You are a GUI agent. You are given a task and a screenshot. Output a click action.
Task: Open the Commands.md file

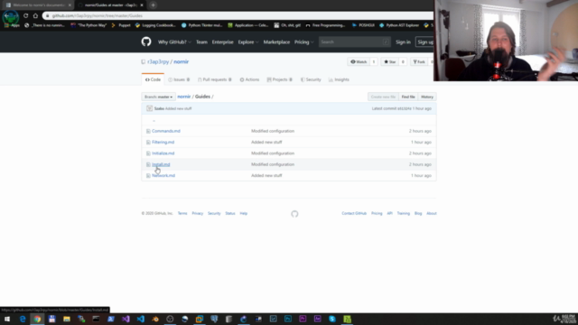(x=166, y=131)
